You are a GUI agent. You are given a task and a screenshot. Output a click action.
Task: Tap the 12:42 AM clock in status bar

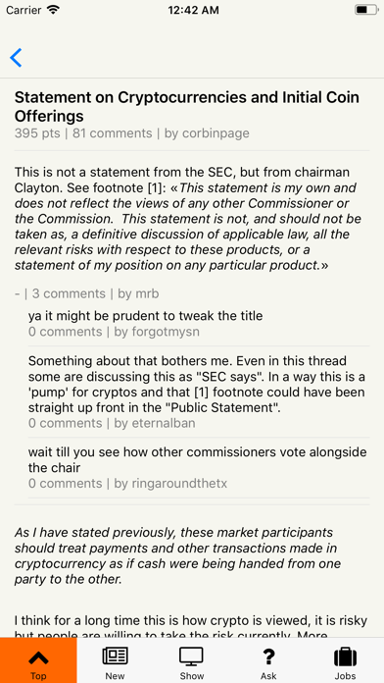(x=193, y=10)
